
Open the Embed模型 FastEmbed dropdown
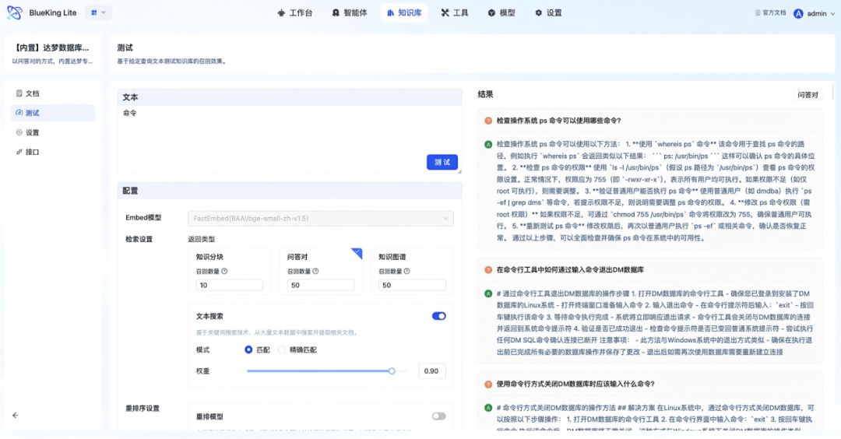321,218
